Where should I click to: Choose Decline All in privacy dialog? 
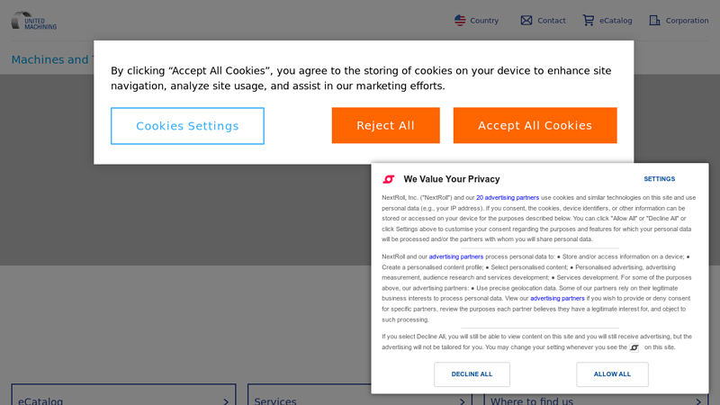472,374
